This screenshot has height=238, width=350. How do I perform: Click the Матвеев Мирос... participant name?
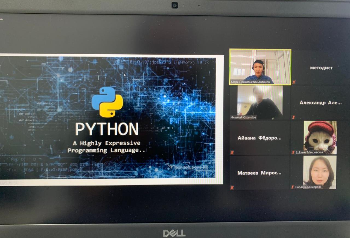(x=259, y=173)
